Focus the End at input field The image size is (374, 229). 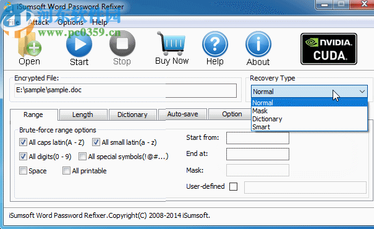258,154
